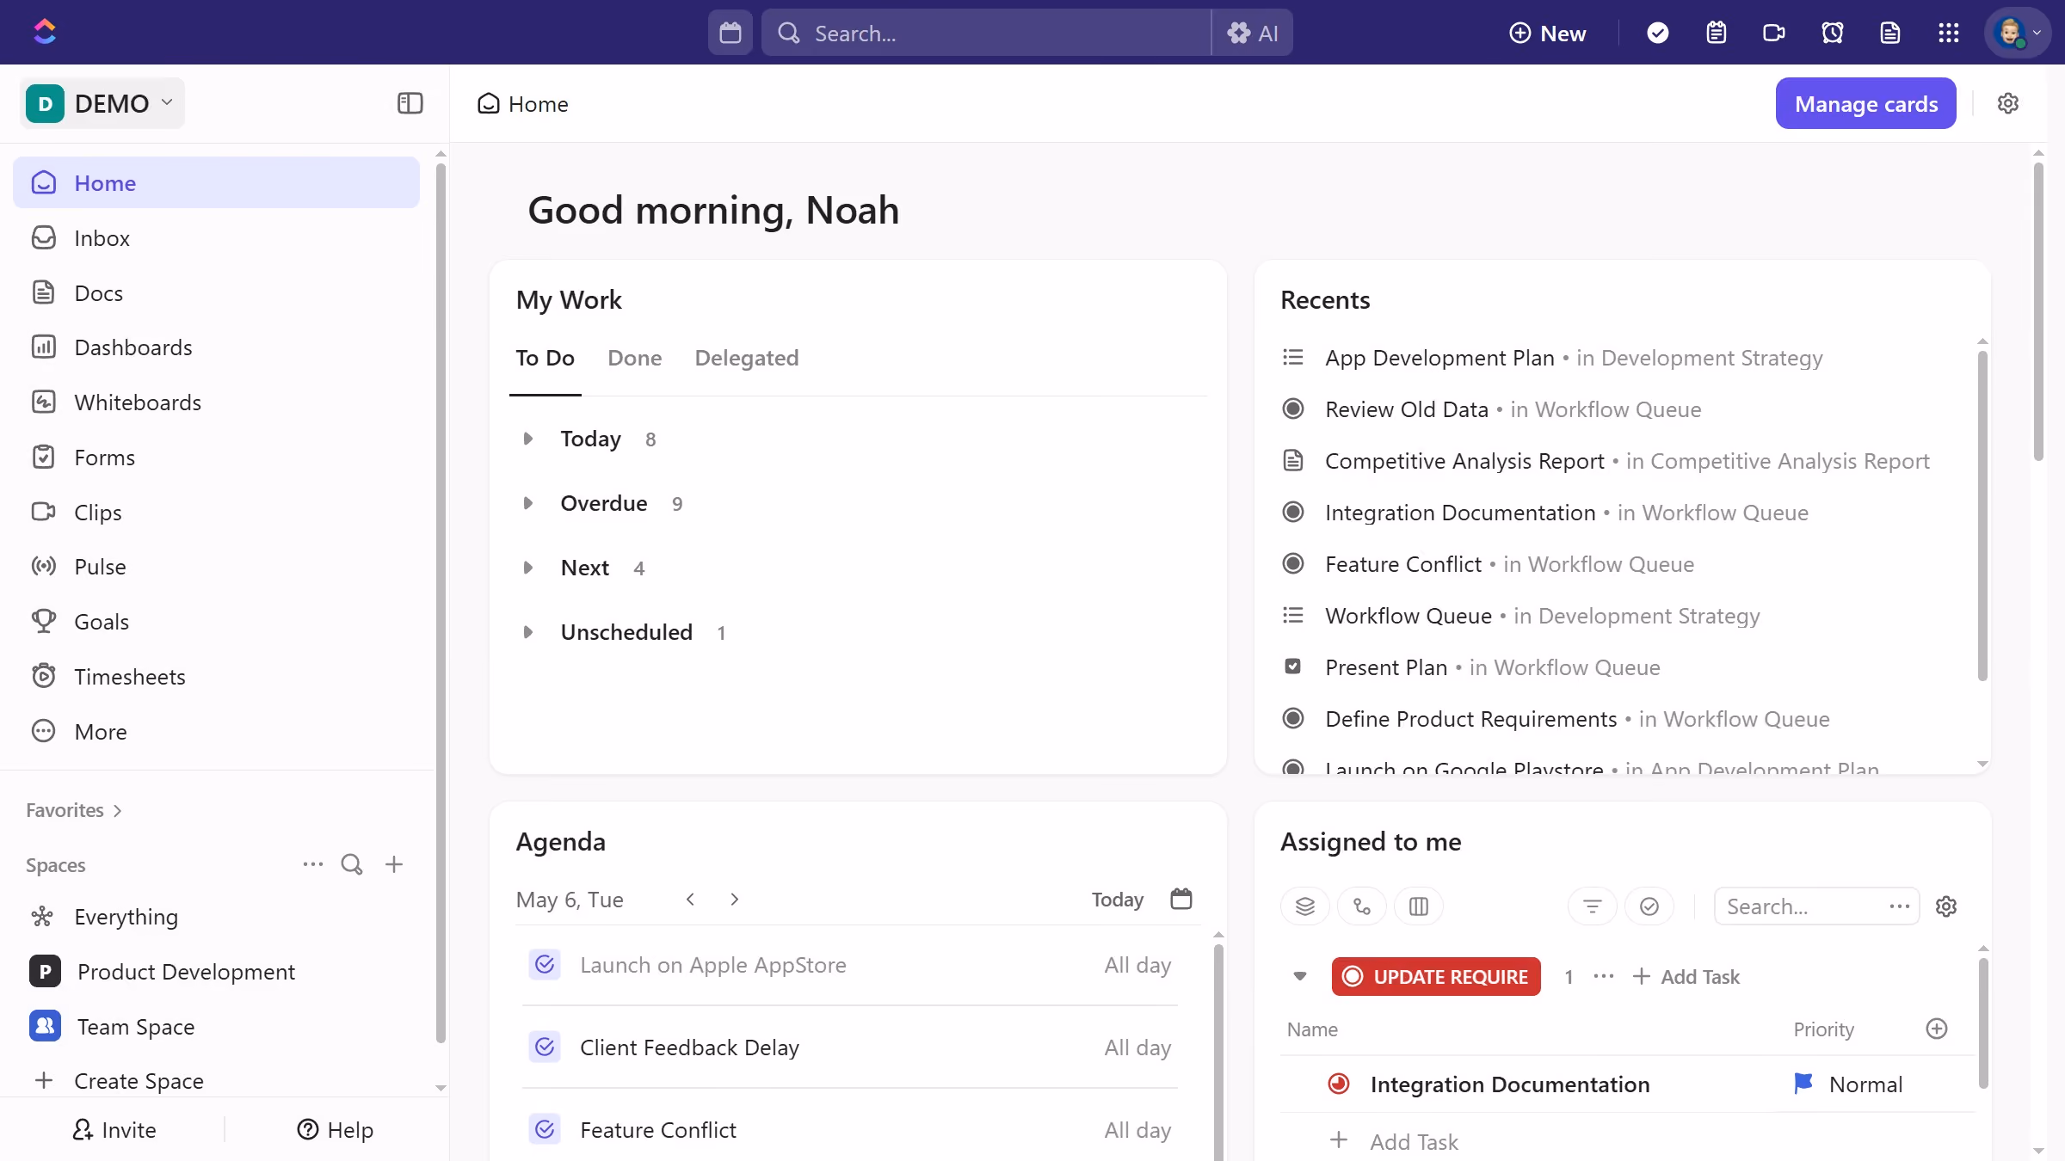Open the AI assistant button
The width and height of the screenshot is (2065, 1161).
pyautogui.click(x=1252, y=33)
